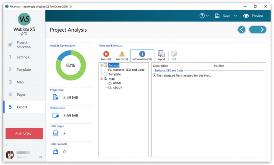Click the 2.39 MB project size value

click(x=71, y=97)
